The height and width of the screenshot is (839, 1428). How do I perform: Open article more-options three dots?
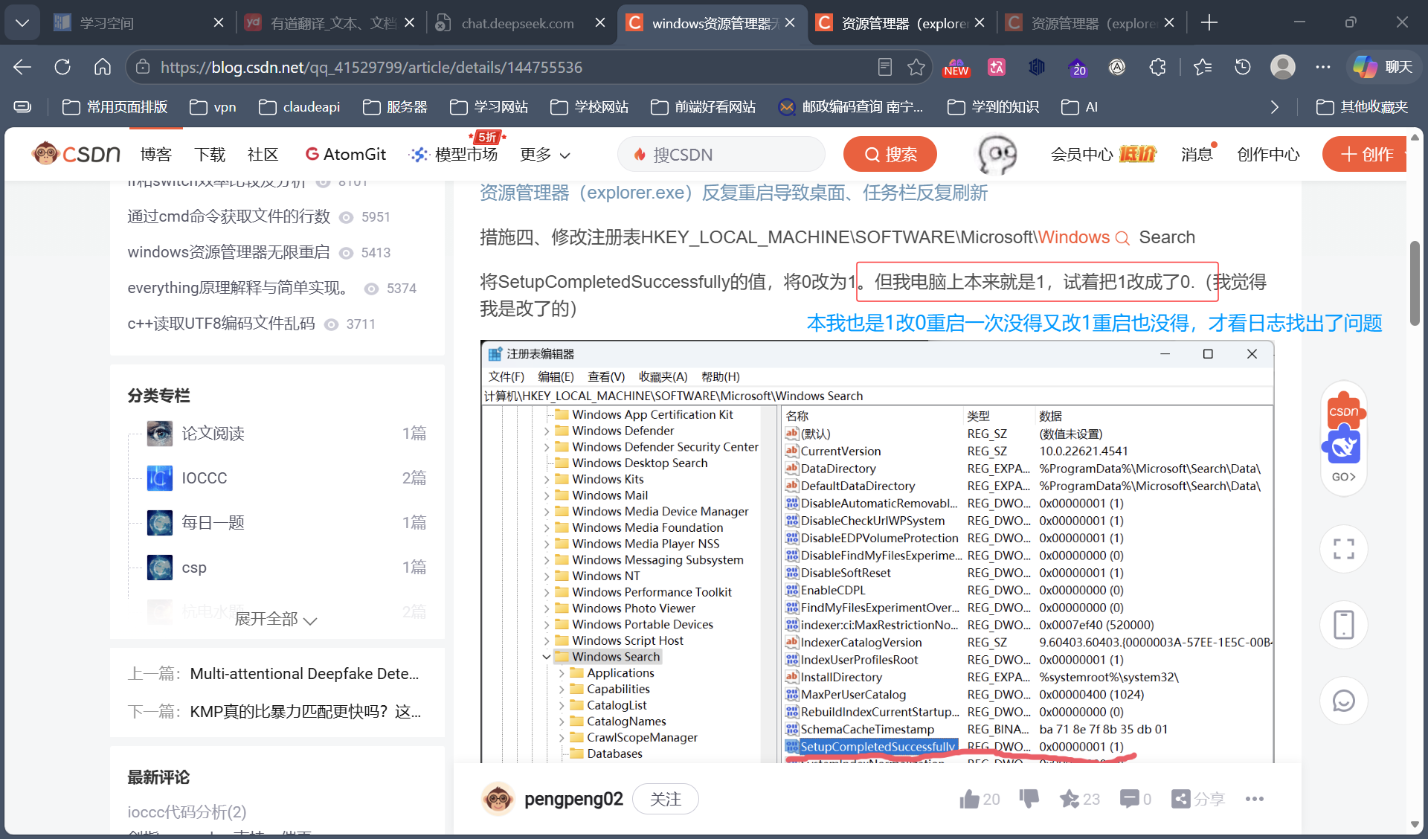(x=1255, y=800)
